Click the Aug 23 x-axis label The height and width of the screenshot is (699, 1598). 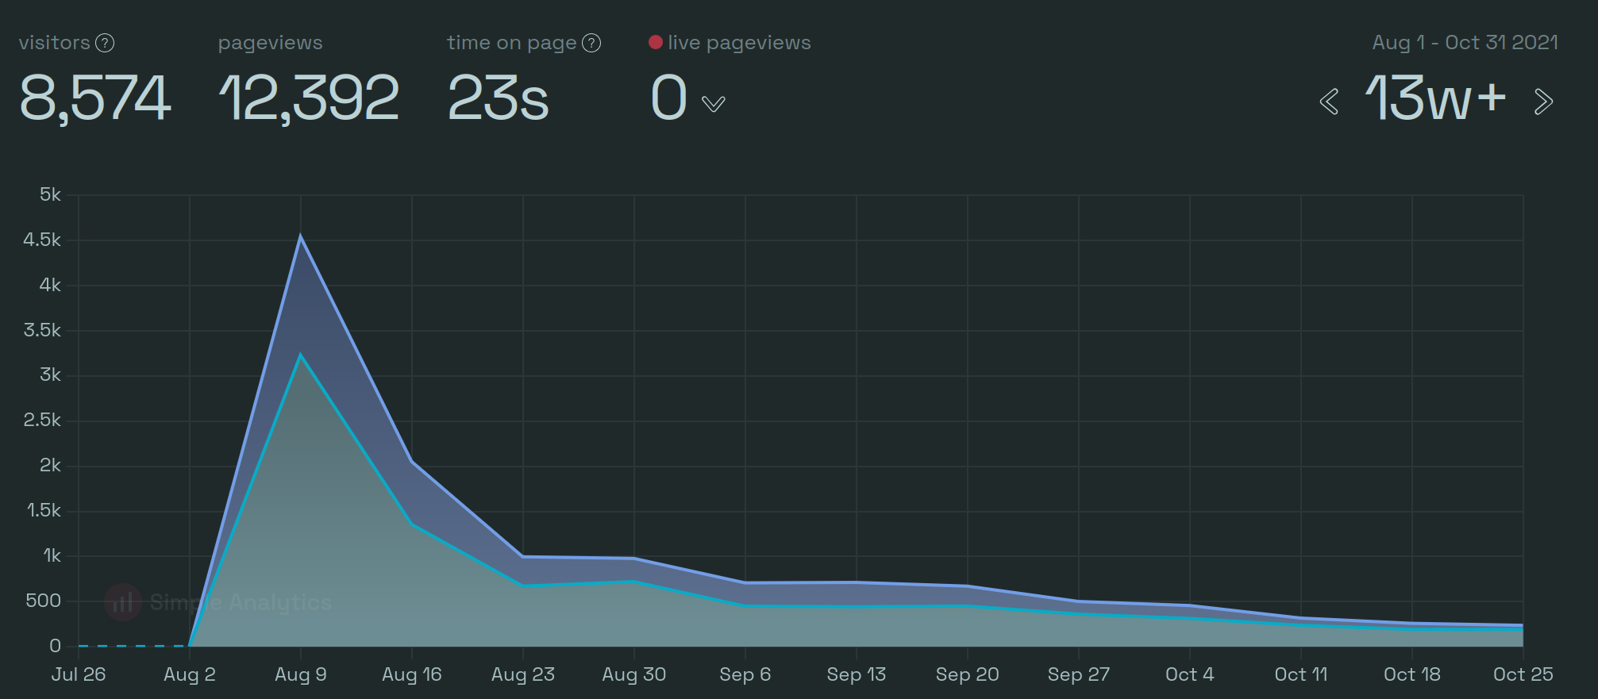coord(522,674)
